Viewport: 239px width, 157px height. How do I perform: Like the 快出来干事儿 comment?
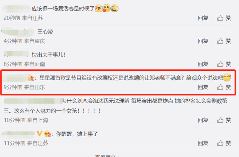click(224, 64)
